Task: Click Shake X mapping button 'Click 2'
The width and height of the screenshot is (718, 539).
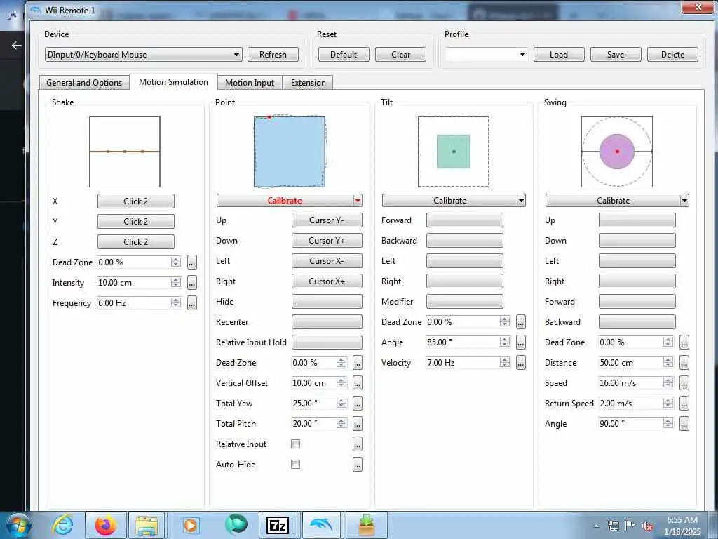Action: point(135,201)
